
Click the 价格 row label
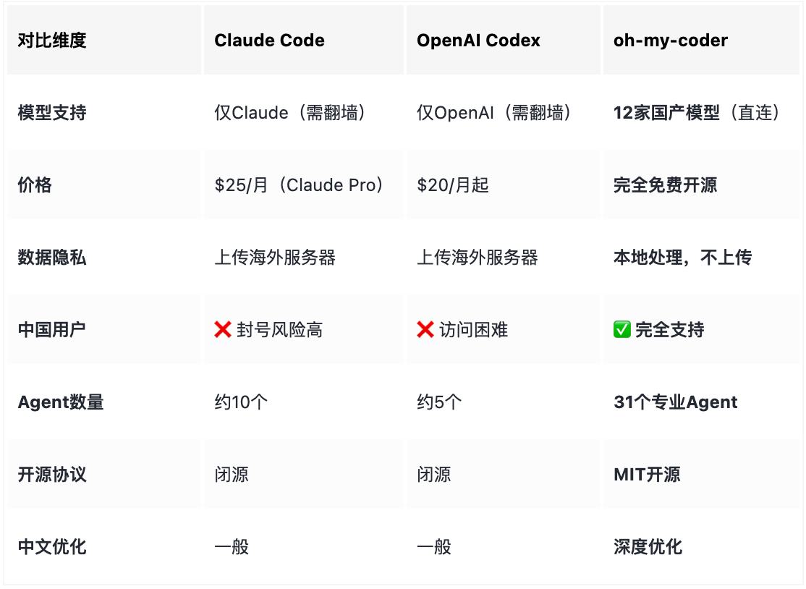[x=35, y=185]
